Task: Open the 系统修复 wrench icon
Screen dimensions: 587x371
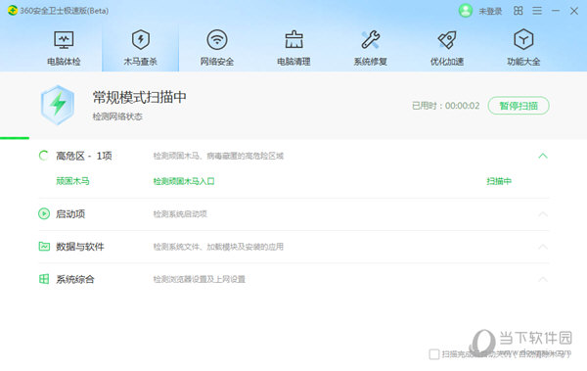Action: [371, 40]
